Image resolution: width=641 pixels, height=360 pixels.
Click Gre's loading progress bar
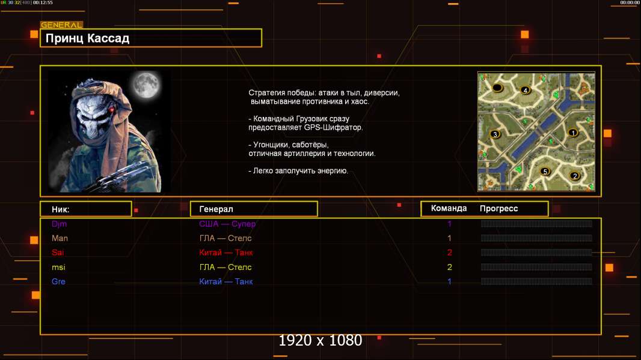coord(536,281)
